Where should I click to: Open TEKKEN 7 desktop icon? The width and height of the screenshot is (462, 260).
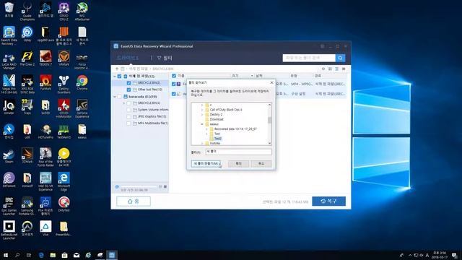point(45,58)
